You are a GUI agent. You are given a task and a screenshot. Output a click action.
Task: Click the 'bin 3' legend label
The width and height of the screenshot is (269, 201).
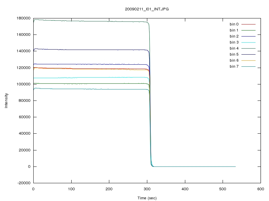point(234,42)
